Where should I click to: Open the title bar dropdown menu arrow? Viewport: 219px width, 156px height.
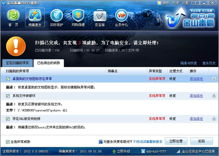pos(195,3)
